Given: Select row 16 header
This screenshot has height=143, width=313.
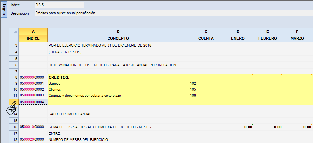Looking at the screenshot, I should click(14, 127).
